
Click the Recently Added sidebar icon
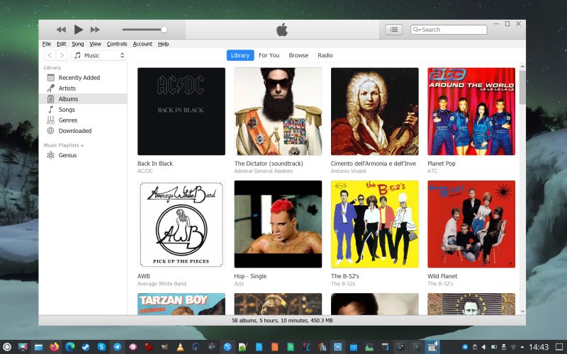pyautogui.click(x=50, y=78)
